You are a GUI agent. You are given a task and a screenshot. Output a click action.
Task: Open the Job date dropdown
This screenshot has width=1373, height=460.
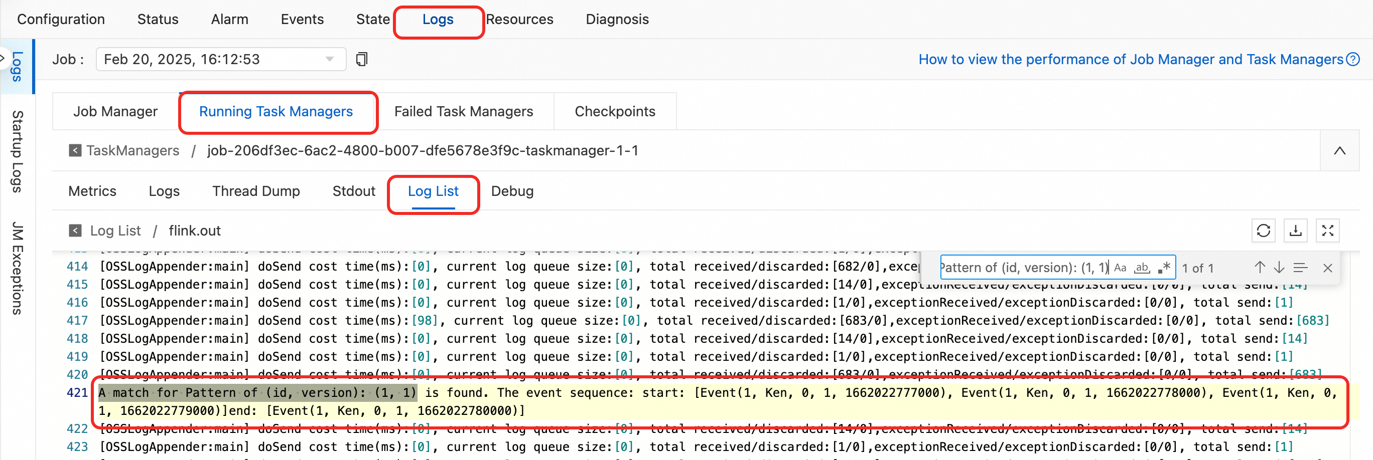[x=221, y=59]
